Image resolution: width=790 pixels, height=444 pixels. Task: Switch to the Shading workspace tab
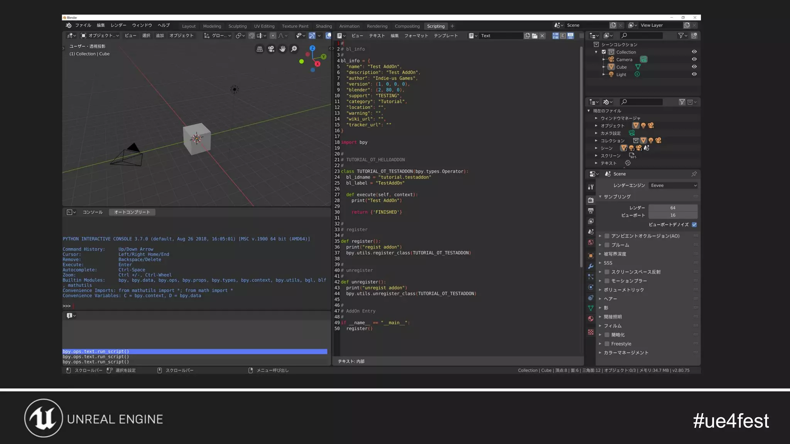(x=324, y=26)
